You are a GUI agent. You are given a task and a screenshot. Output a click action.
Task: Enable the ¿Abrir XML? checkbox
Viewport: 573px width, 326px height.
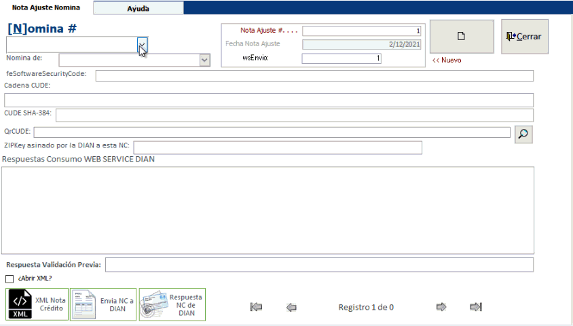tap(10, 278)
